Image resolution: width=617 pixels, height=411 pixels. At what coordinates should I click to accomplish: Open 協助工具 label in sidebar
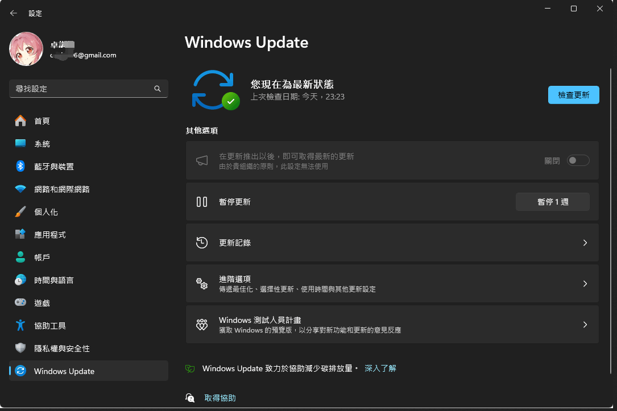(50, 326)
